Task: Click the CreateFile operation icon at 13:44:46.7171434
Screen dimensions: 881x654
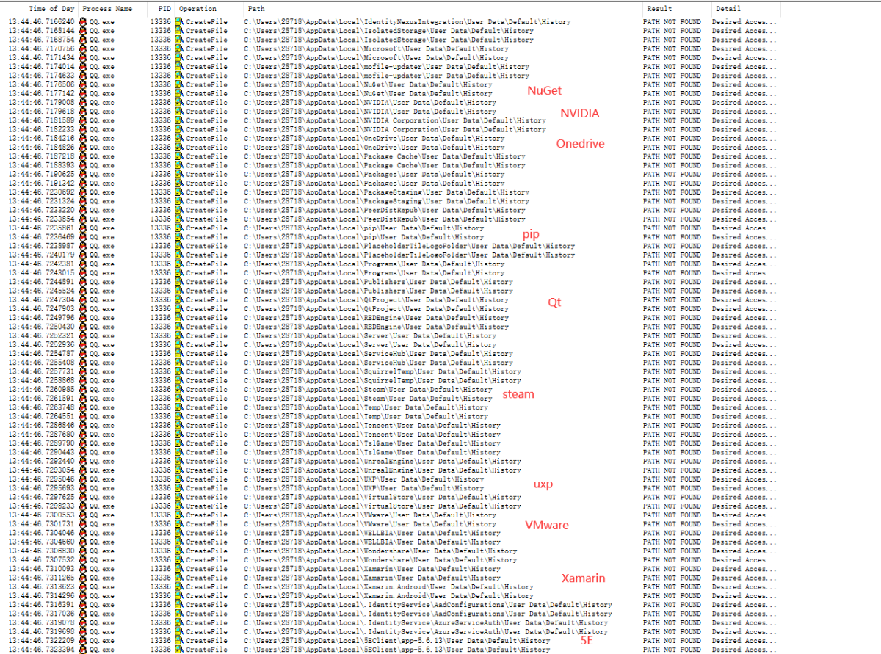Action: coord(179,57)
